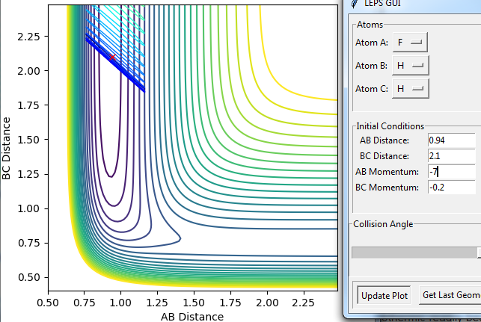Click the 'BC Distance:' label in Initial Conditions

pyautogui.click(x=385, y=156)
